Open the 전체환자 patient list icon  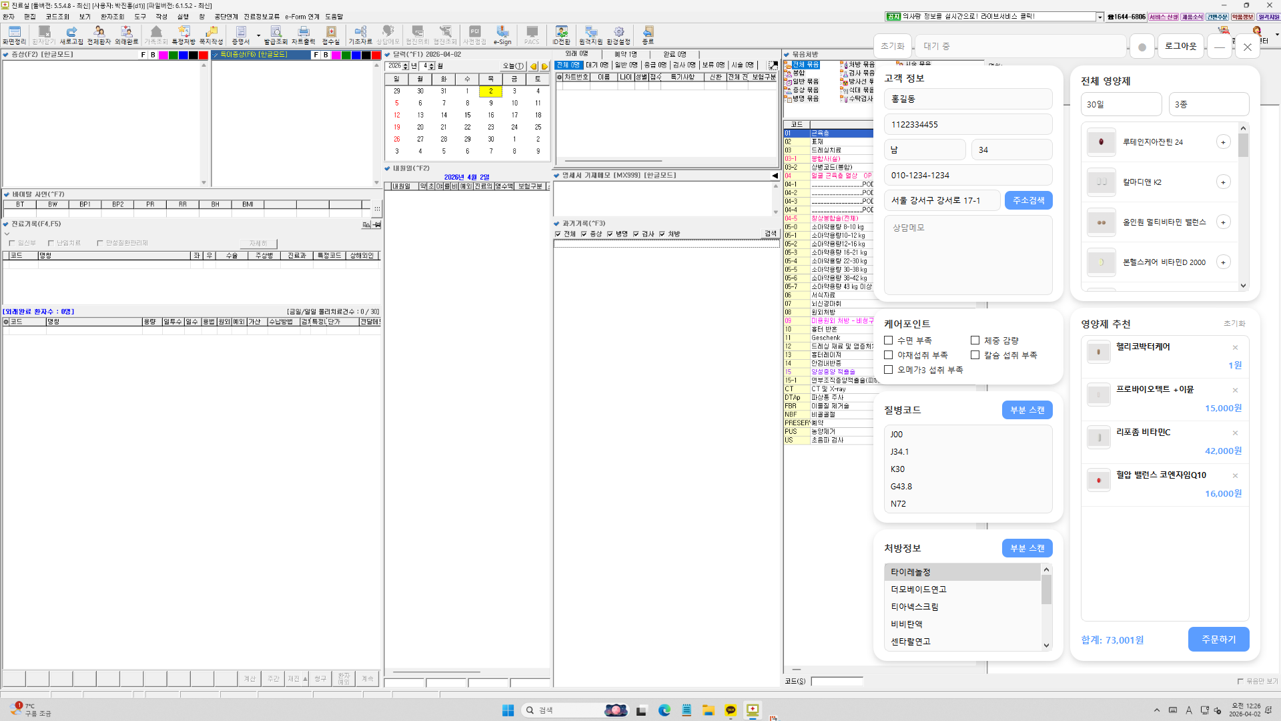tap(99, 35)
